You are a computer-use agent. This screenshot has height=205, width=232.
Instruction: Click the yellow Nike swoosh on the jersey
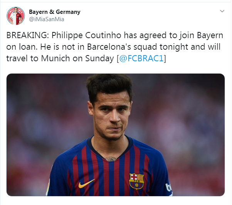(86, 183)
